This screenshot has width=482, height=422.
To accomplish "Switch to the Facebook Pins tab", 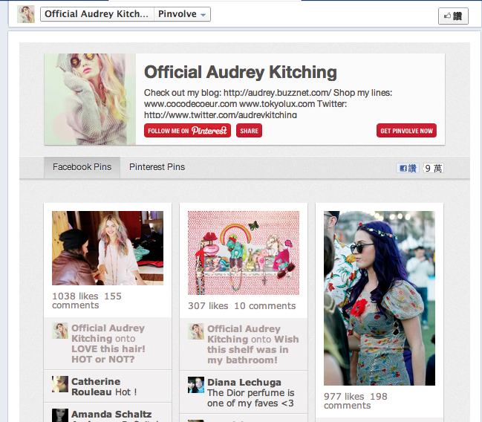I will 82,167.
